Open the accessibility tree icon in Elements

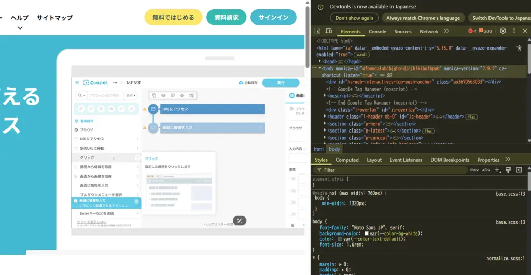pyautogui.click(x=519, y=48)
